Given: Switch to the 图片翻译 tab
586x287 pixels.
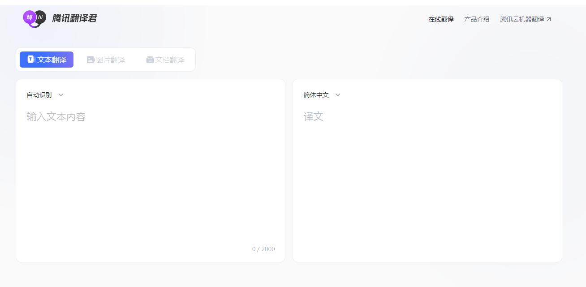Looking at the screenshot, I should coord(106,59).
